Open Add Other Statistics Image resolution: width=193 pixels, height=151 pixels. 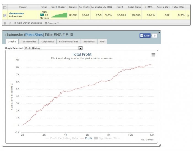[x=28, y=23]
